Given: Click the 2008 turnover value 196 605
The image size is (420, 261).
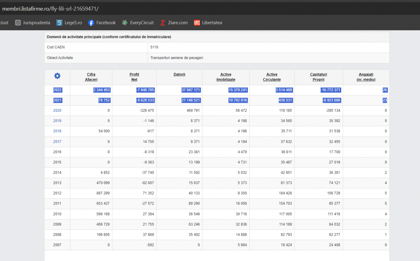Looking at the screenshot, I should coord(103,234).
